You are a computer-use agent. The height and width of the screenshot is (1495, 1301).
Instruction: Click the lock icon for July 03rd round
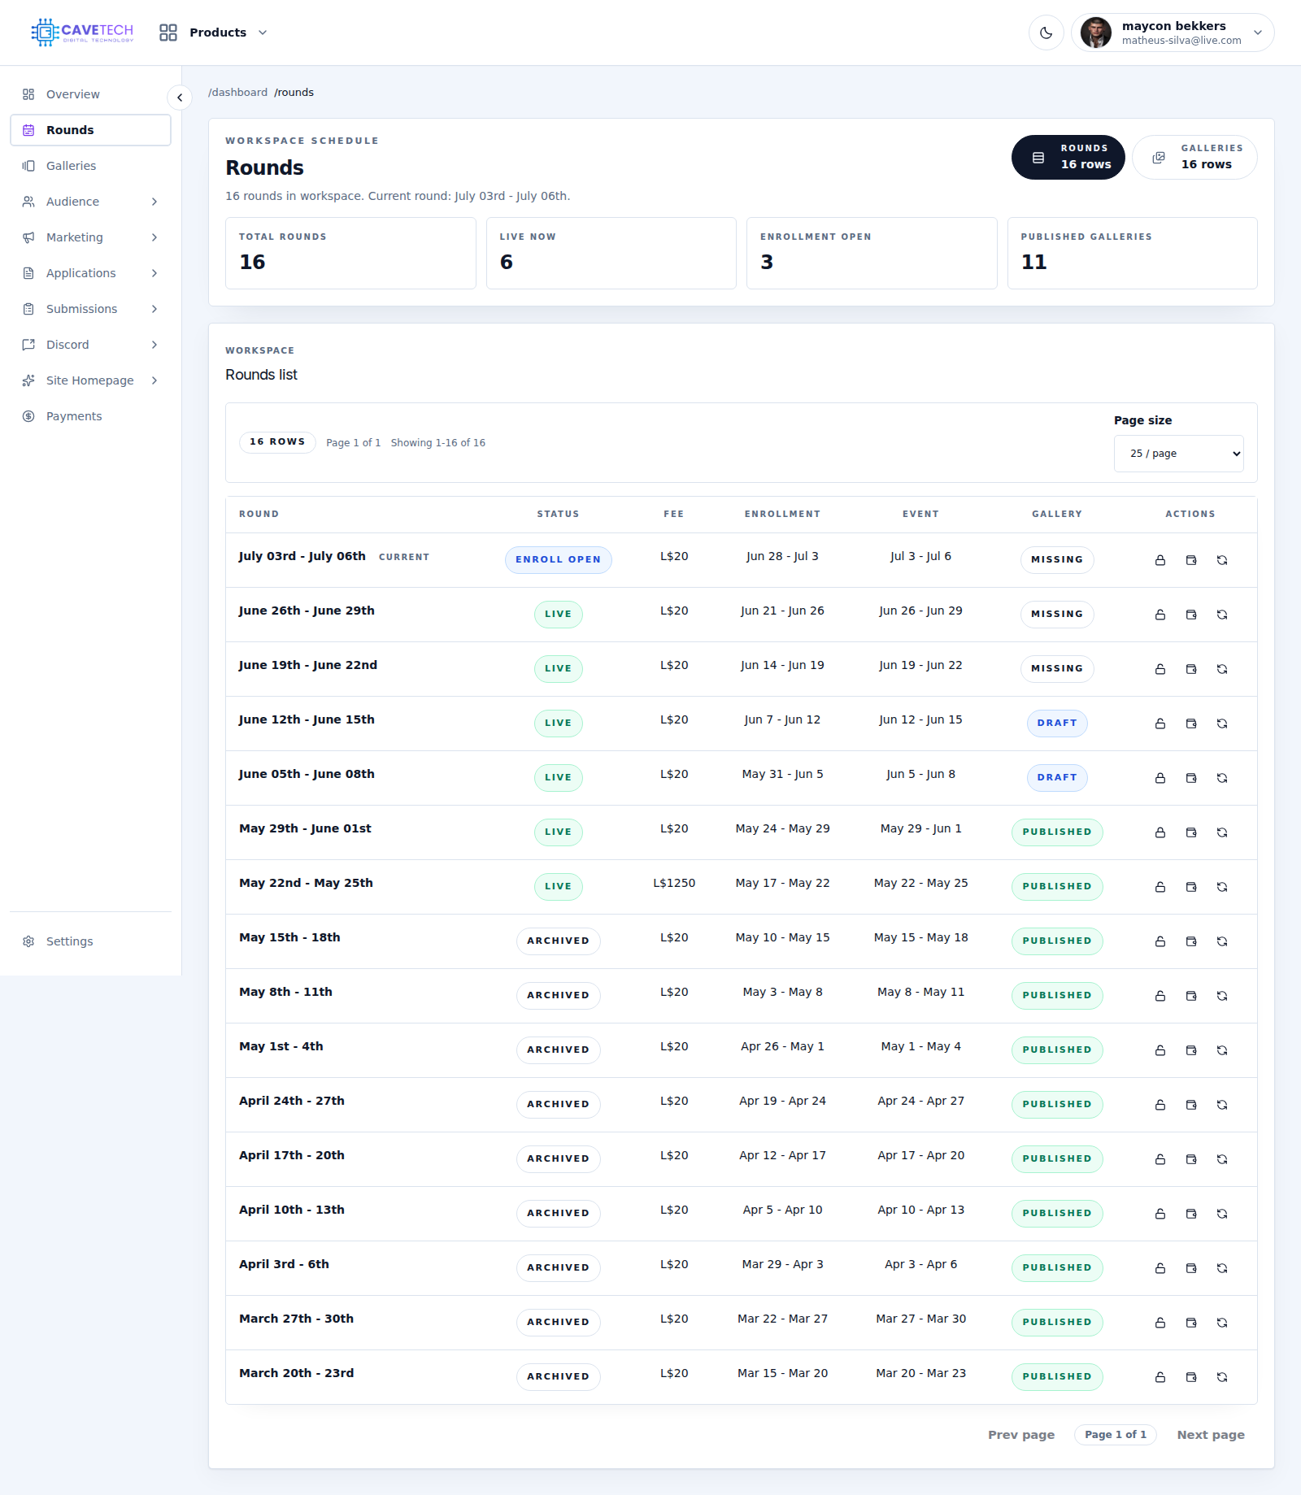tap(1160, 560)
